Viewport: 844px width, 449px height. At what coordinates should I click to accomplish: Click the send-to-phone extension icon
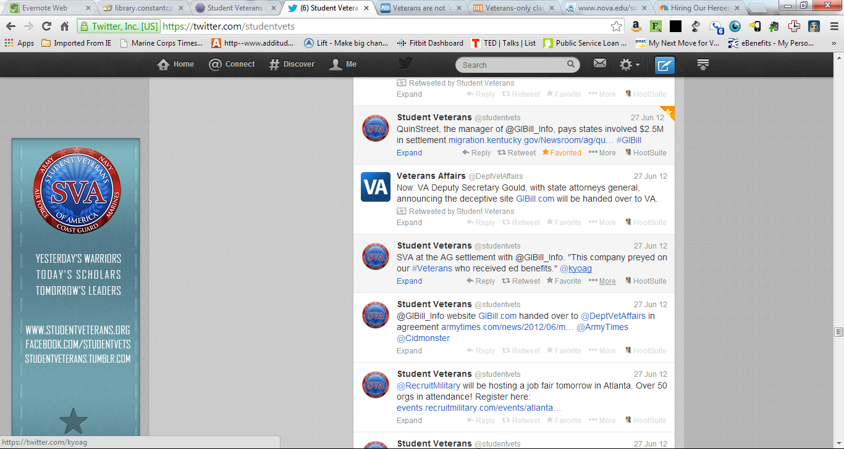[754, 27]
